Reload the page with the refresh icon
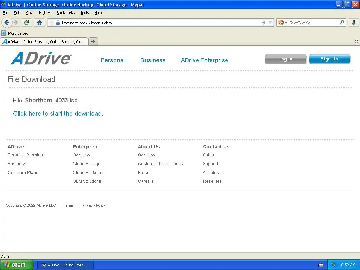360x270 pixels. click(27, 22)
